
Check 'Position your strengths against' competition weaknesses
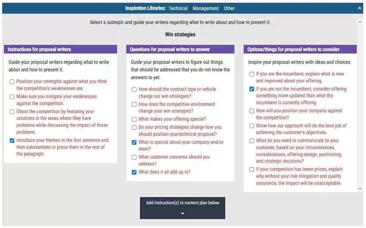[12, 81]
